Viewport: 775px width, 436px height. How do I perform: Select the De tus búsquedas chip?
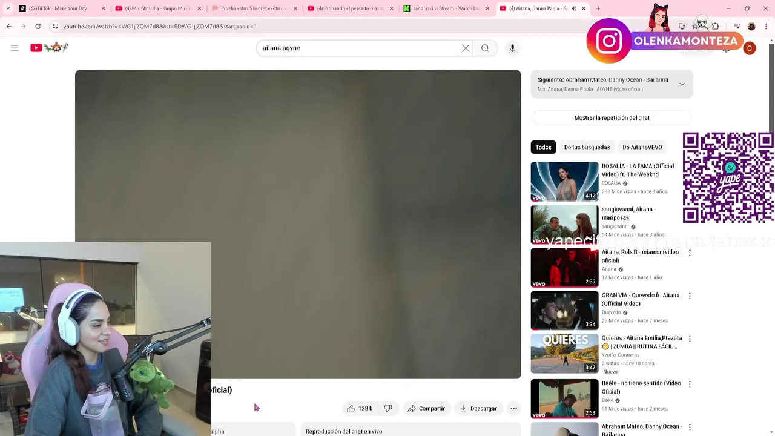tap(587, 147)
